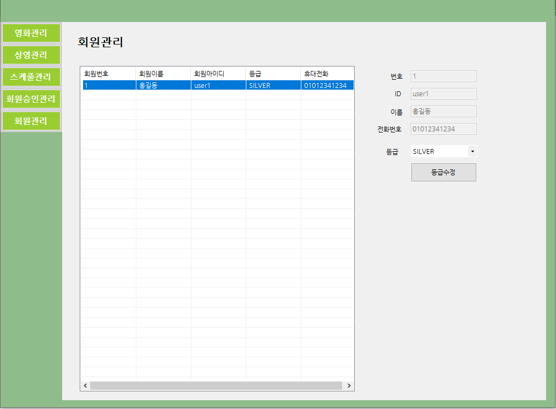Click the grade dropdown arrow
Viewport: 556px width, 409px height.
(x=472, y=151)
